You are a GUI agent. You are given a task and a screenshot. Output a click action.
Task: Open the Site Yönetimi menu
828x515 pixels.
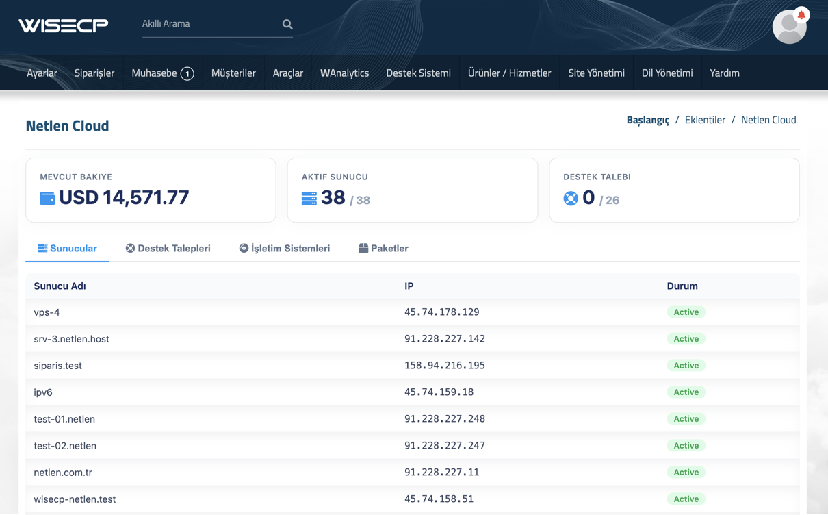click(596, 73)
